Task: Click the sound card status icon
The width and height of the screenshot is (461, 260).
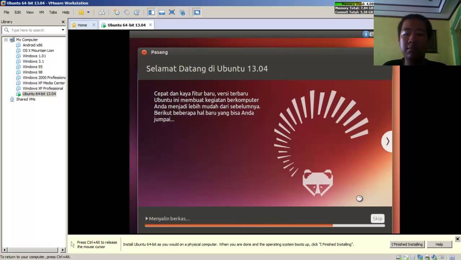Action: tap(434, 257)
